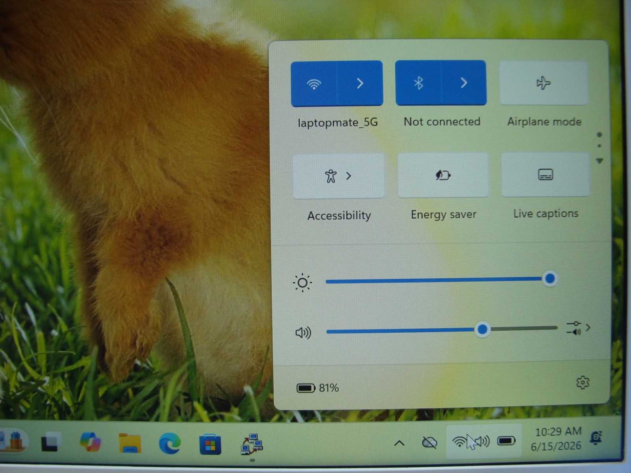Toggle Bluetooth in quick settings
The image size is (631, 473).
pyautogui.click(x=418, y=83)
